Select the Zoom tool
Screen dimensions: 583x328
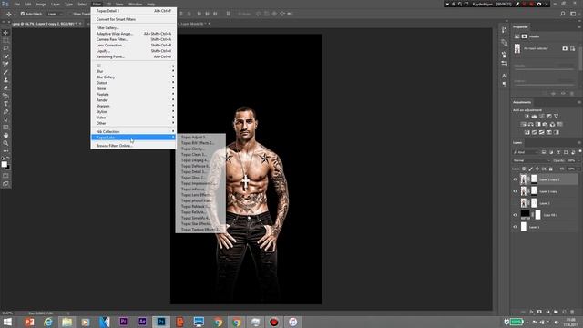click(x=5, y=143)
